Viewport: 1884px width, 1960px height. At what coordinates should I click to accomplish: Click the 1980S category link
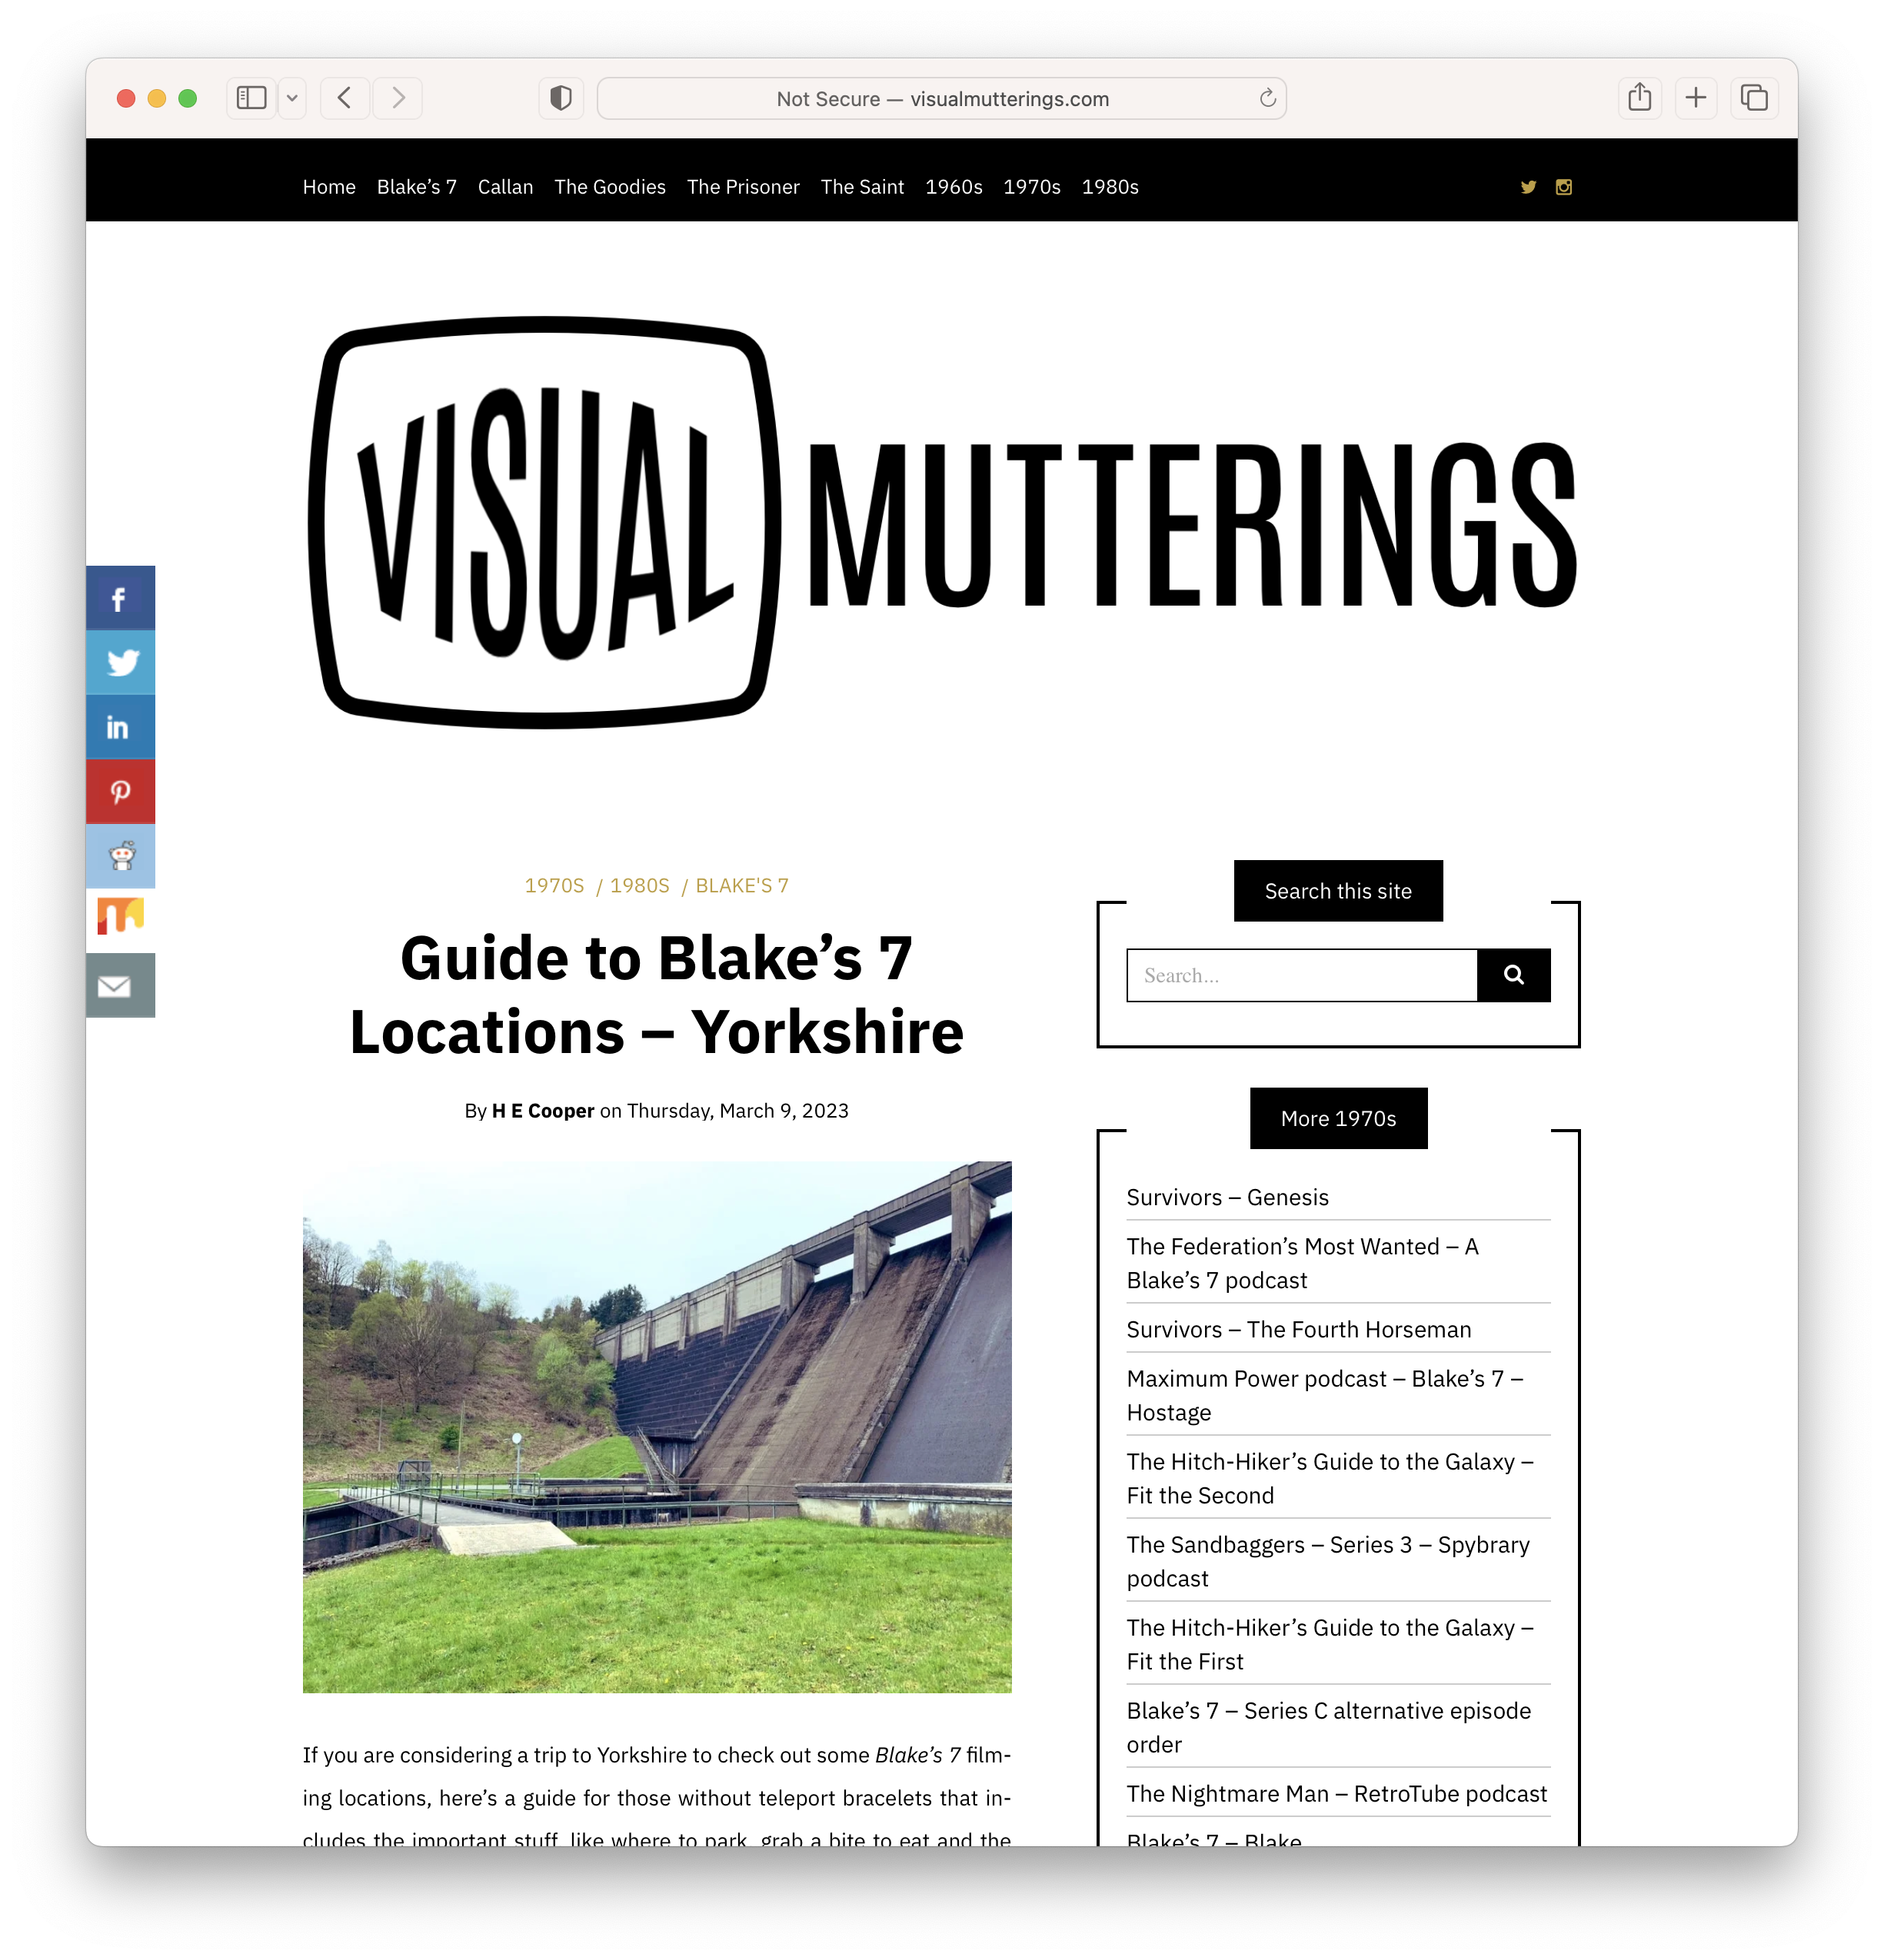639,885
